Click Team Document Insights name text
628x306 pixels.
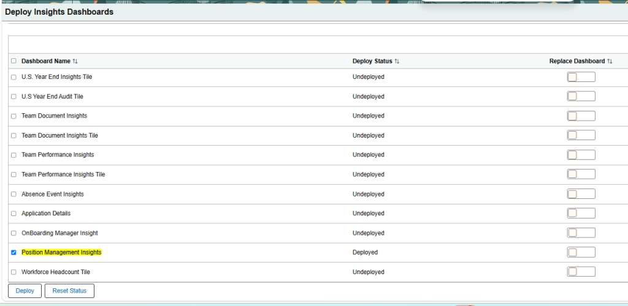coord(55,116)
